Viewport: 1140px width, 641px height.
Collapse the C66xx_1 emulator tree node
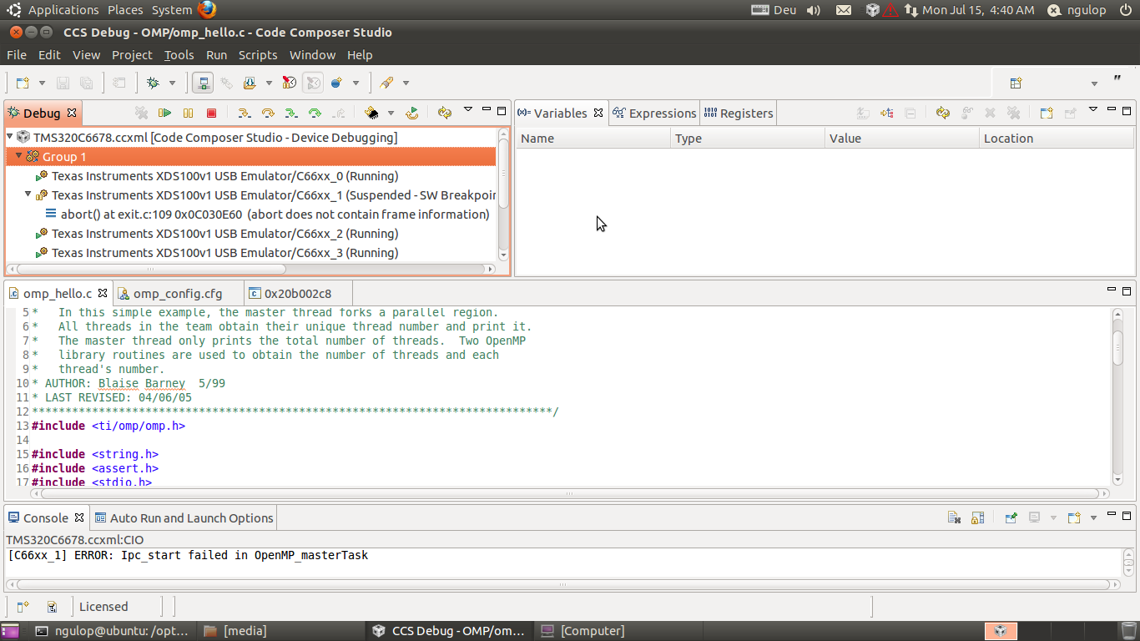pos(28,194)
